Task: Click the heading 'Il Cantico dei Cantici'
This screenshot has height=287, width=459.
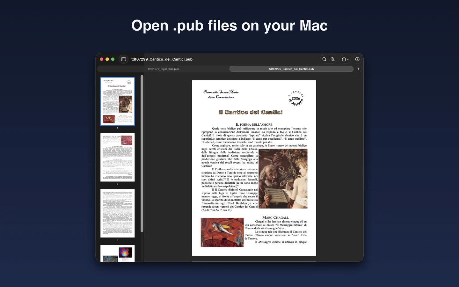Action: coord(251,112)
